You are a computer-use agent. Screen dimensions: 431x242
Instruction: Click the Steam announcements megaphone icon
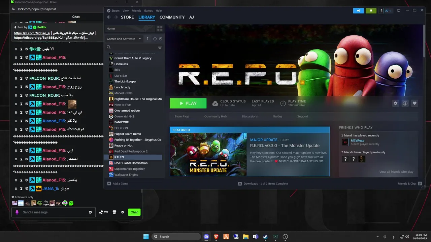[x=358, y=11]
